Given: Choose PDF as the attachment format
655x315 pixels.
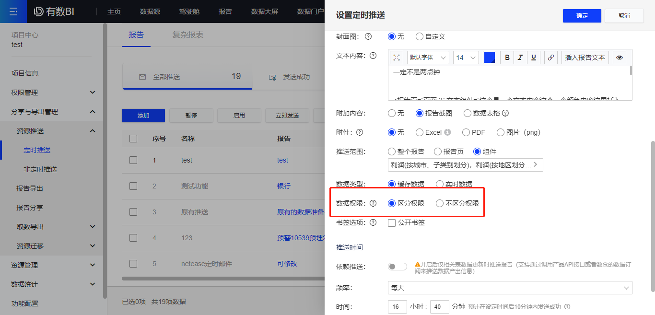Looking at the screenshot, I should pyautogui.click(x=466, y=132).
